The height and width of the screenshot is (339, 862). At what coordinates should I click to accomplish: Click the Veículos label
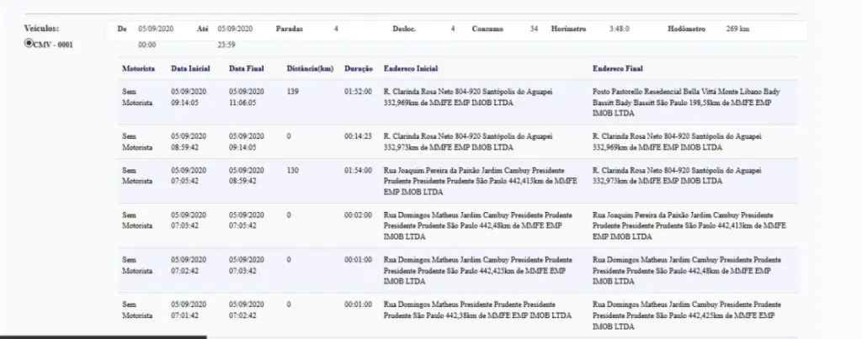click(41, 28)
